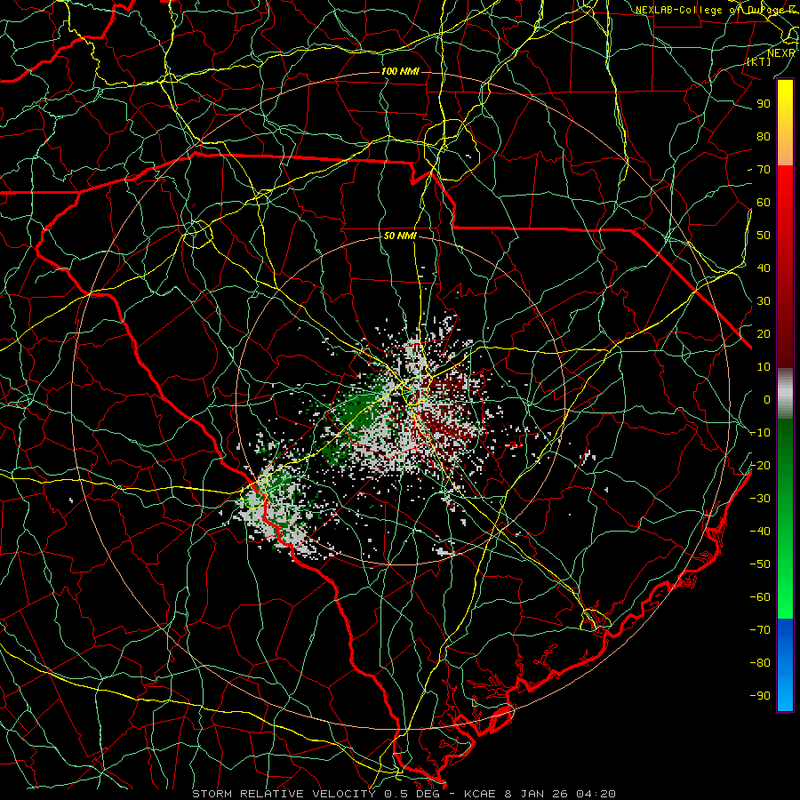
Task: Click the "8 JAN 26" date in caption
Action: pyautogui.click(x=538, y=794)
